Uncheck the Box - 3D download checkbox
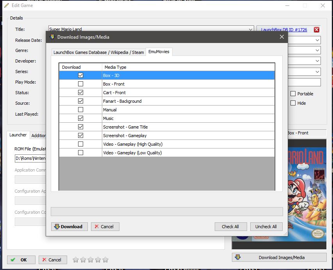333x270 pixels. (x=80, y=75)
